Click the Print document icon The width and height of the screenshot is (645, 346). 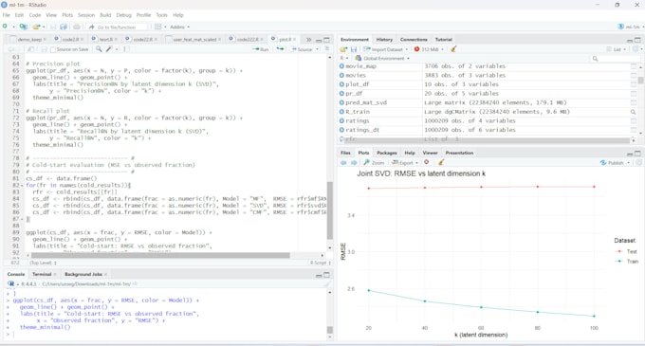(x=77, y=27)
